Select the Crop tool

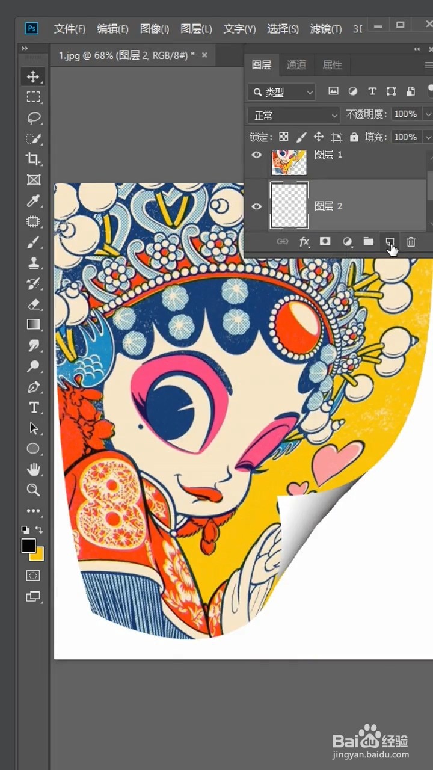coord(33,159)
